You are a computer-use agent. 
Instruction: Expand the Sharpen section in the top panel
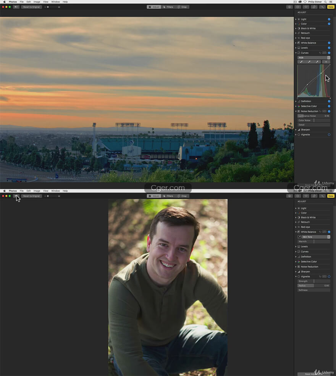[296, 130]
